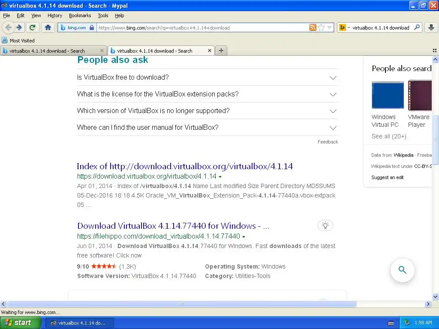Click the 1:58 AM taskbar clock
This screenshot has width=439, height=329.
point(423,323)
